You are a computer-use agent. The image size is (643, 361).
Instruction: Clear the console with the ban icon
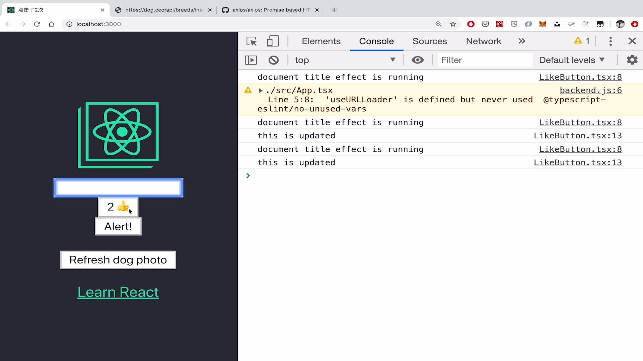coord(273,60)
